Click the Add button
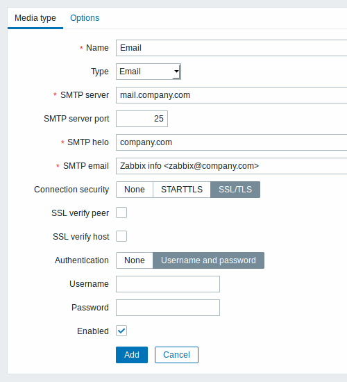 132,355
